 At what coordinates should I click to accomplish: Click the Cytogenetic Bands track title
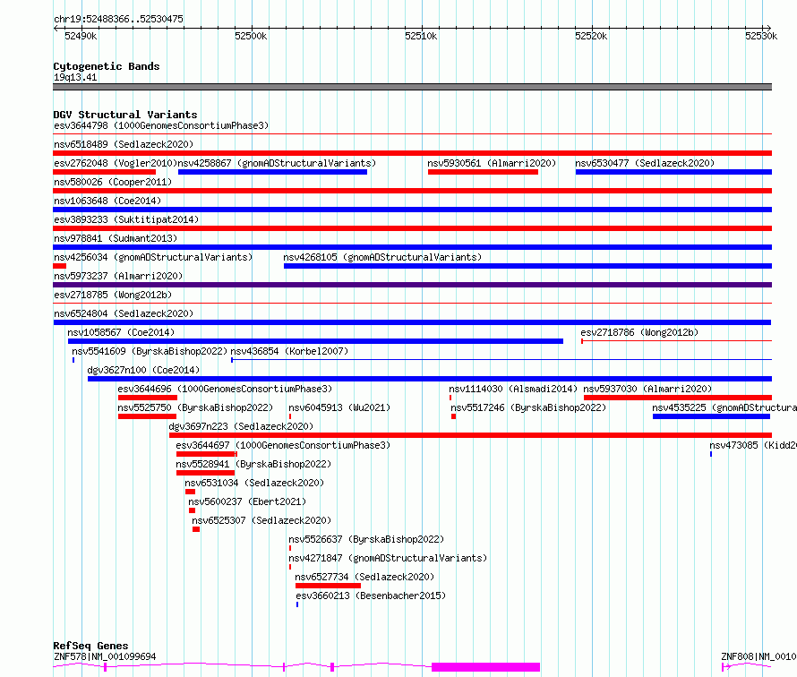tap(107, 66)
